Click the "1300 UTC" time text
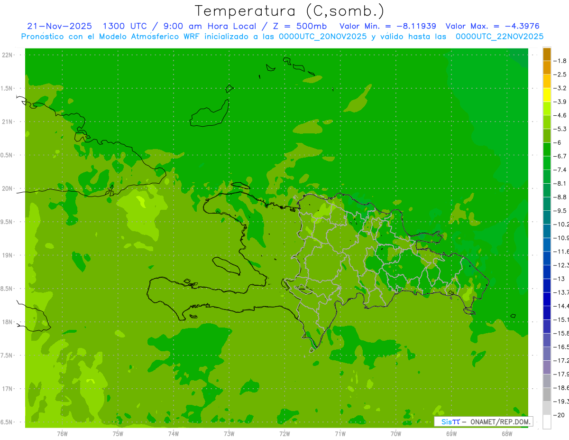This screenshot has width=569, height=440. point(127,27)
